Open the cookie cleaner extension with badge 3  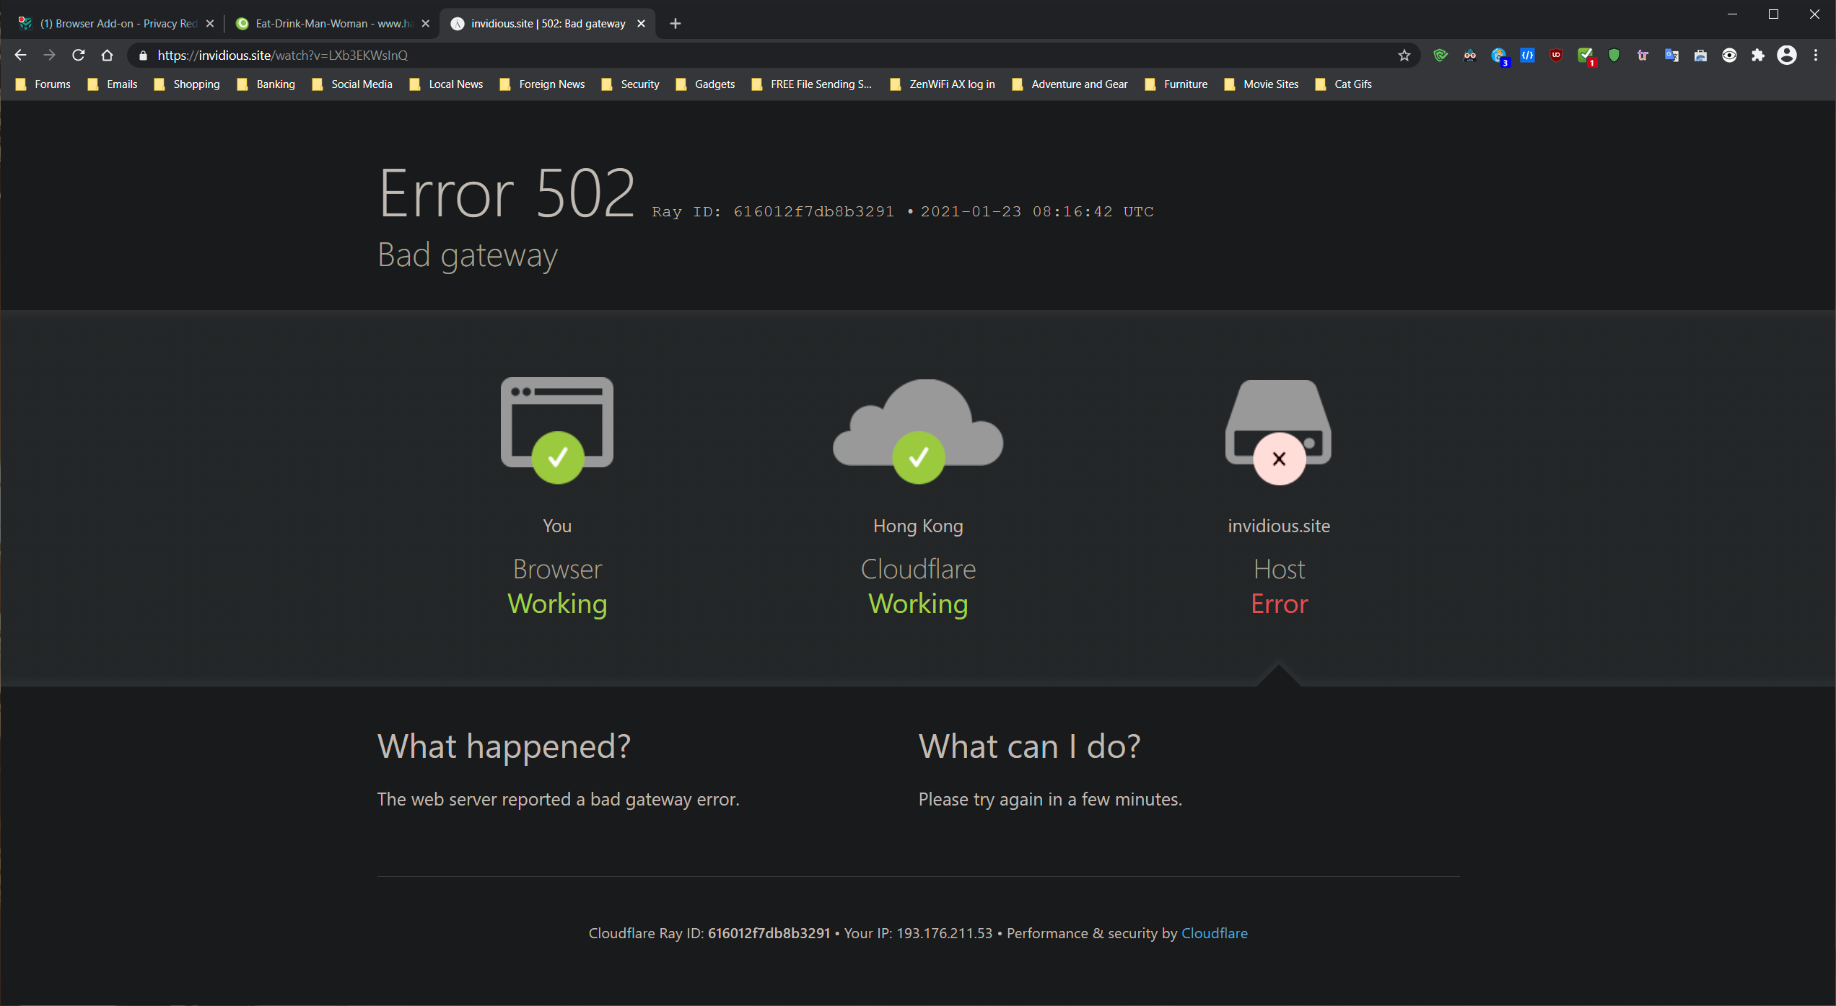pos(1498,56)
